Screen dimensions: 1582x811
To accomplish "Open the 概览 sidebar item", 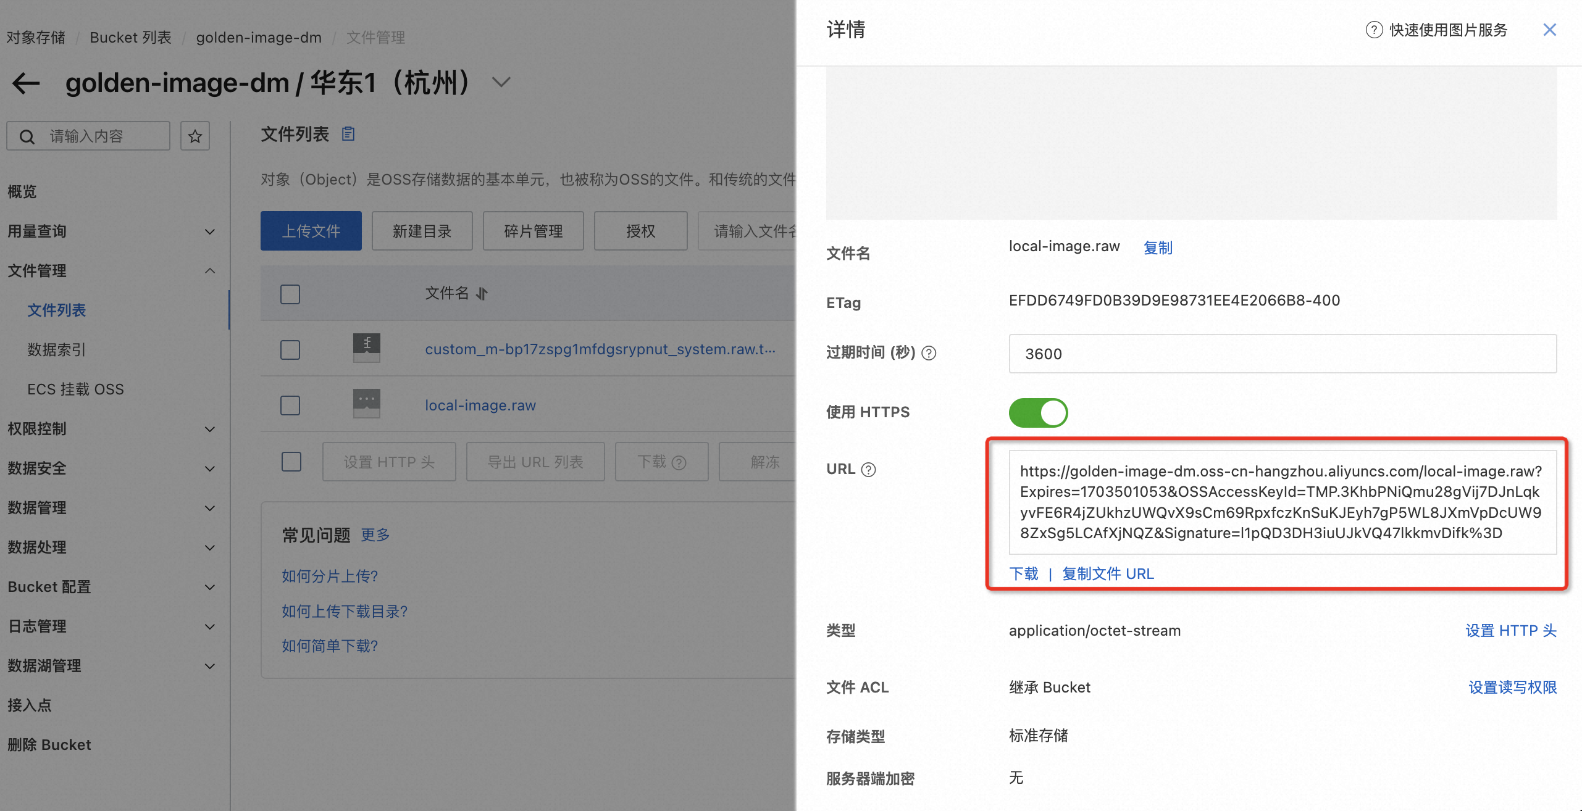I will [22, 192].
